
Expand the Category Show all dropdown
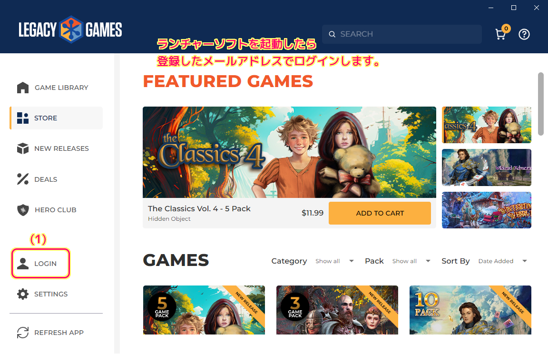pos(334,261)
